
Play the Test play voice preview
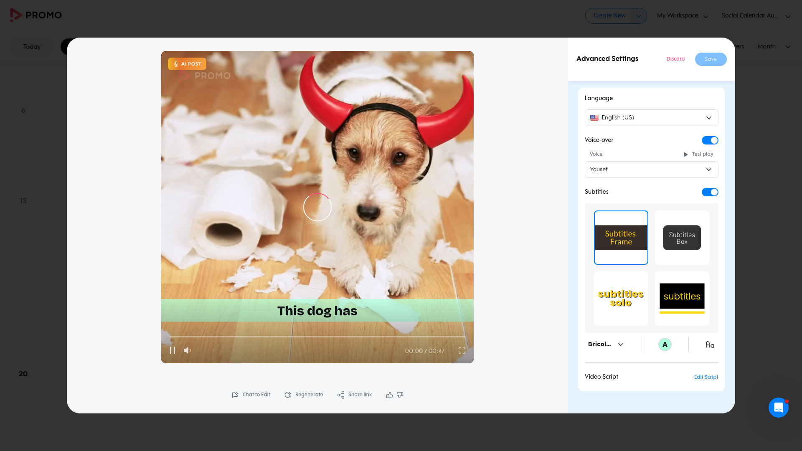point(698,154)
